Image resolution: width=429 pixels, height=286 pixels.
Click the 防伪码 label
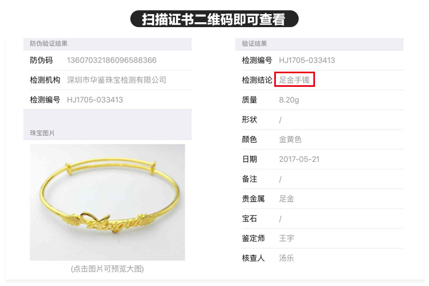41,60
